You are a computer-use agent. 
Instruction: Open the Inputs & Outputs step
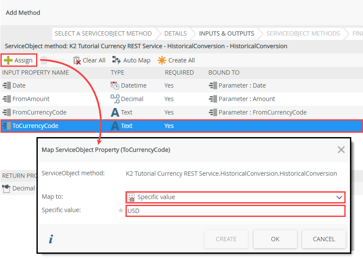pyautogui.click(x=226, y=33)
